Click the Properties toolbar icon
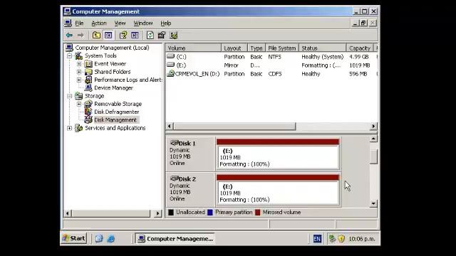The height and width of the screenshot is (256, 456). 162,36
